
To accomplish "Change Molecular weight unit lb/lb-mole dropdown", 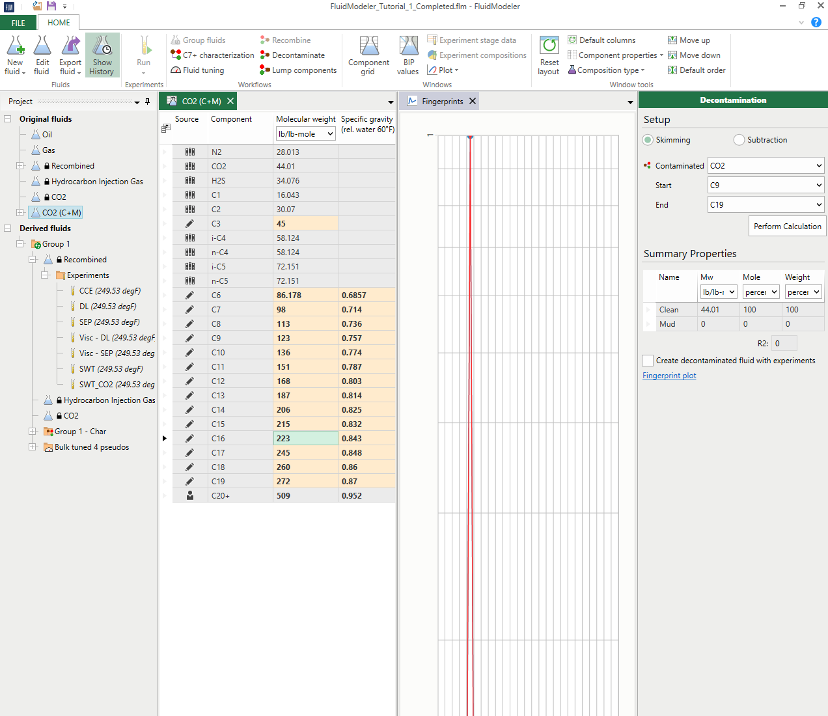I will pyautogui.click(x=306, y=134).
